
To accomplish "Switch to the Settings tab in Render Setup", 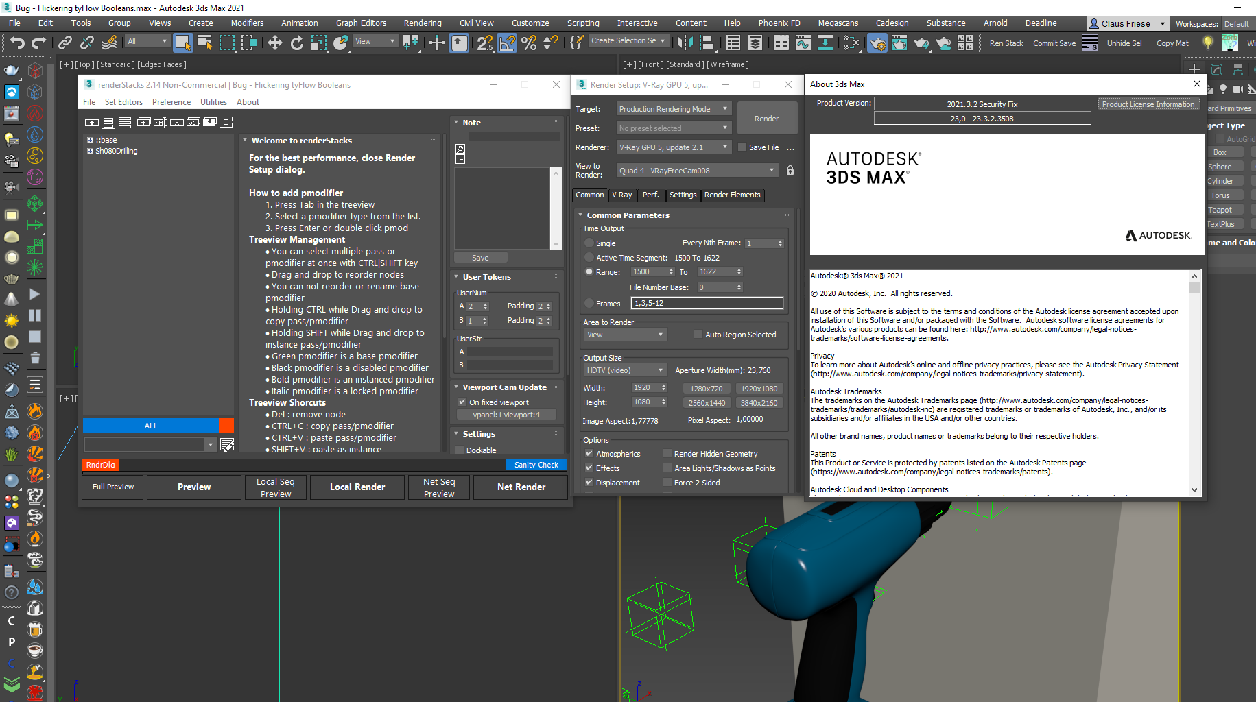I will [683, 195].
